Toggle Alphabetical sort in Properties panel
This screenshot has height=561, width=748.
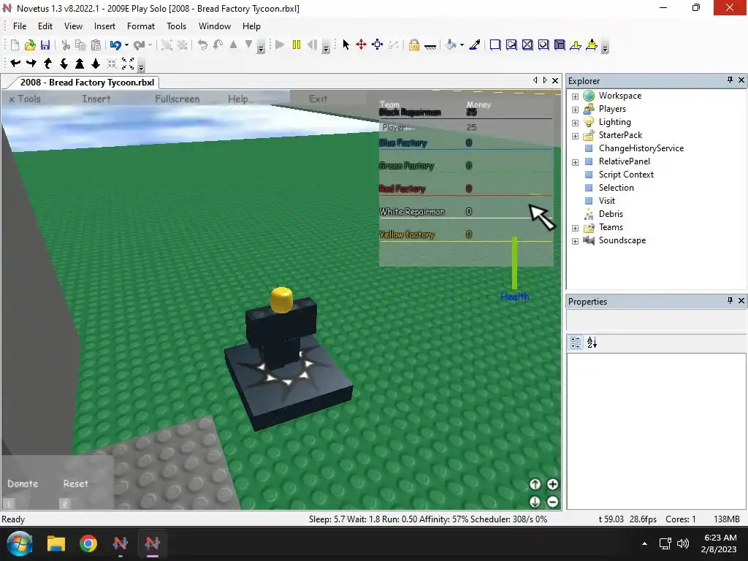tap(592, 343)
